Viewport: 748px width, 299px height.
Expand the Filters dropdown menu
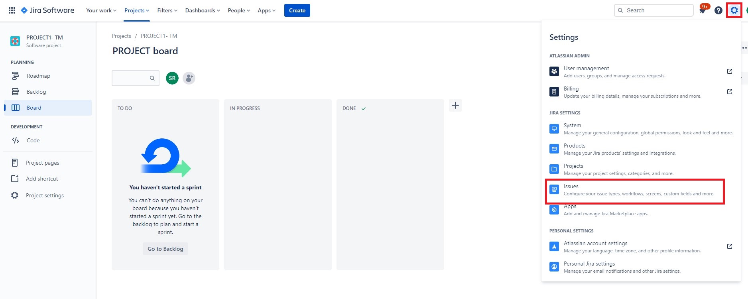tap(167, 10)
